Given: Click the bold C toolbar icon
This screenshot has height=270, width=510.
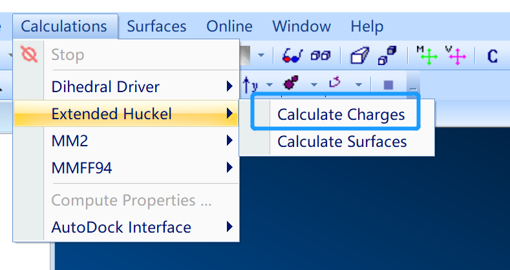Looking at the screenshot, I should tap(493, 56).
